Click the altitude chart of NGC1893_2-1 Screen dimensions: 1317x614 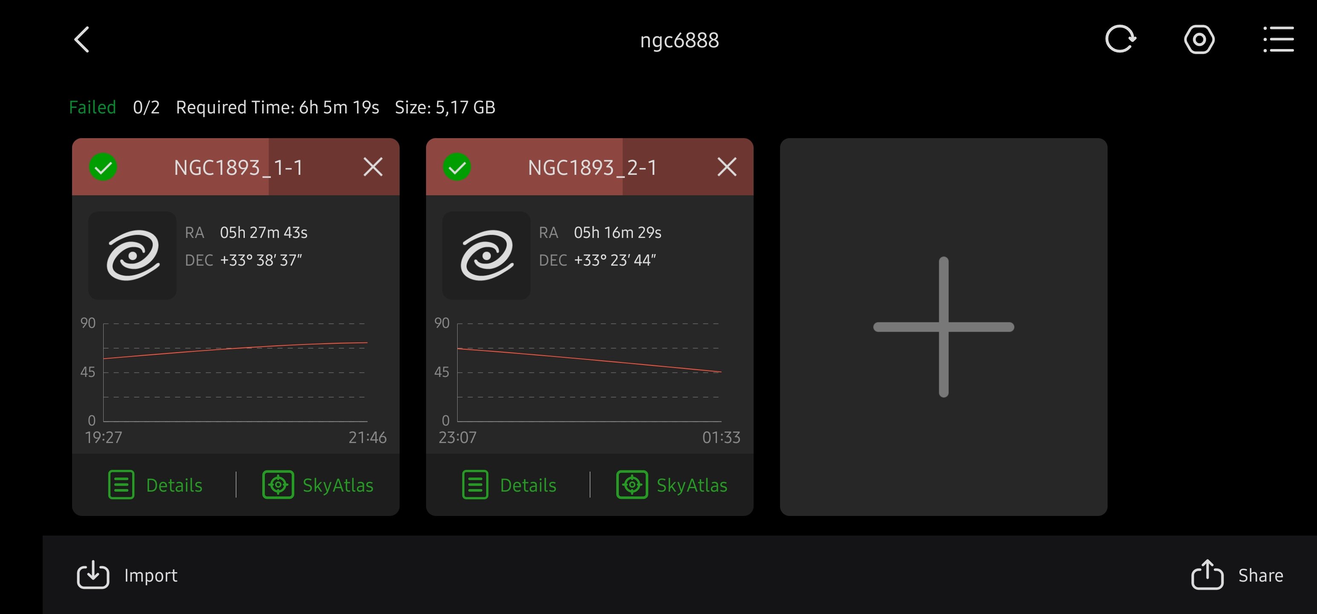coord(589,372)
